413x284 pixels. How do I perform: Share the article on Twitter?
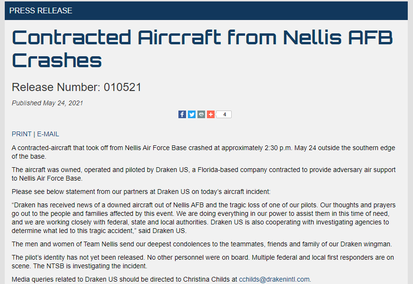tap(192, 114)
